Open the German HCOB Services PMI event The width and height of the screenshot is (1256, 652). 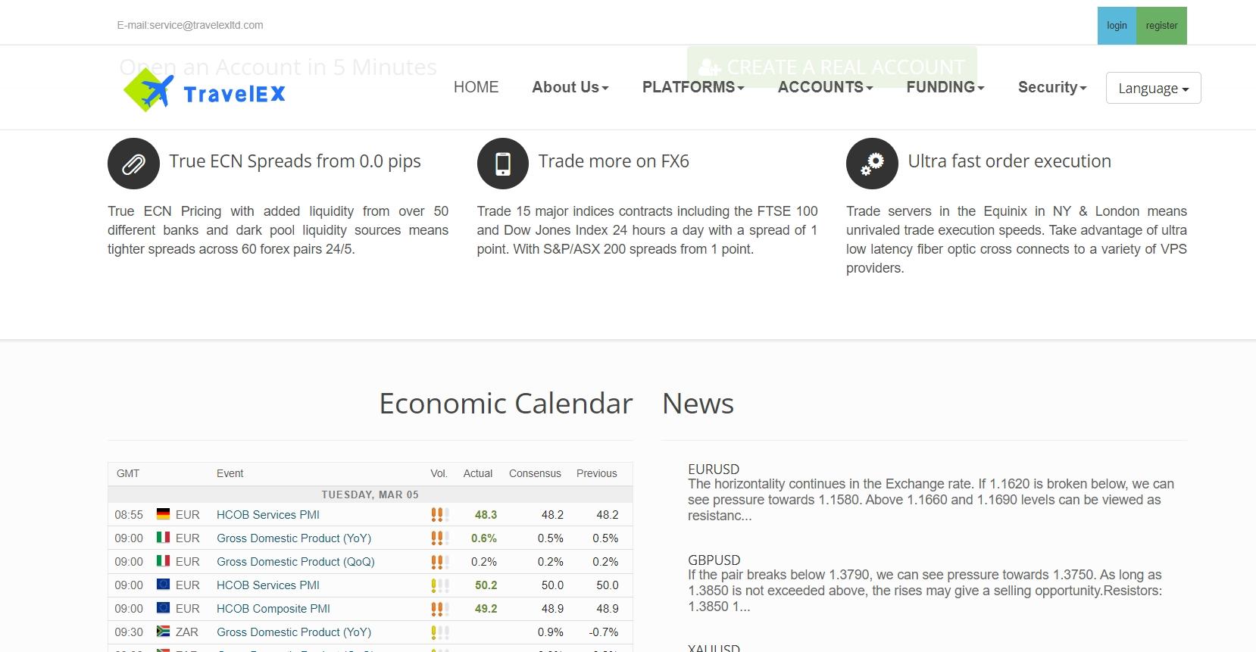[x=268, y=515]
